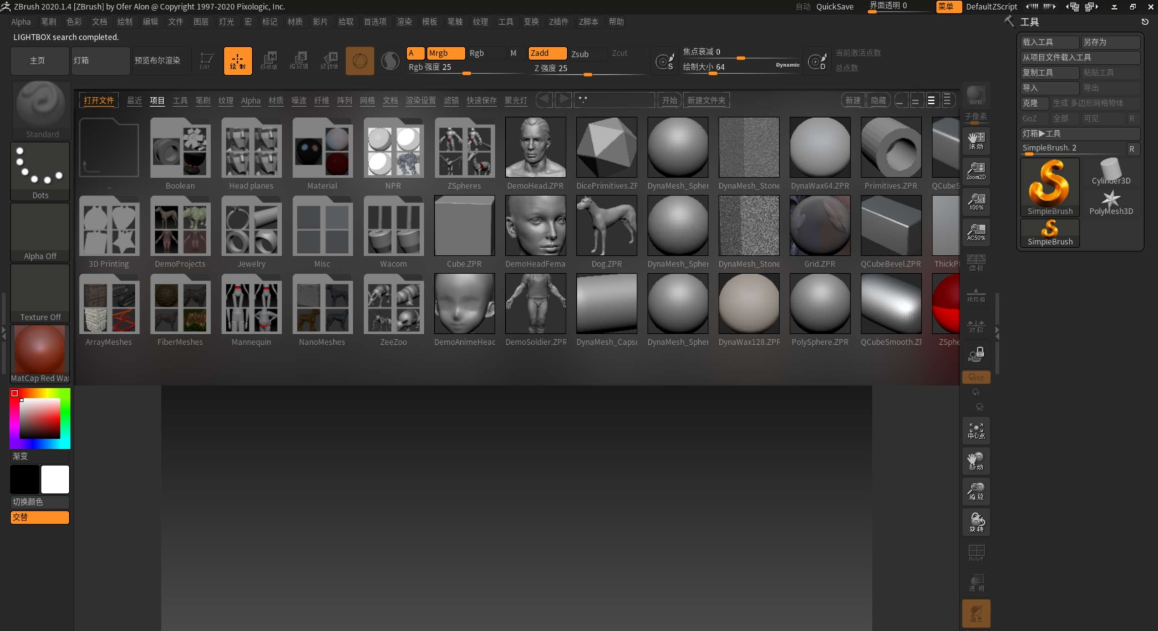Open the 渲染 menu

404,22
